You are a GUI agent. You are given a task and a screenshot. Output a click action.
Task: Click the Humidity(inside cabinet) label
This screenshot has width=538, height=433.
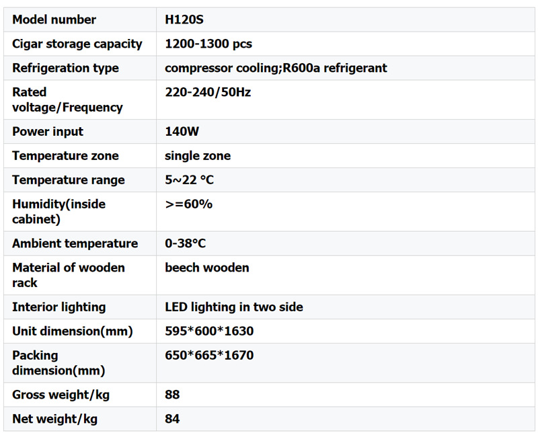(x=59, y=211)
